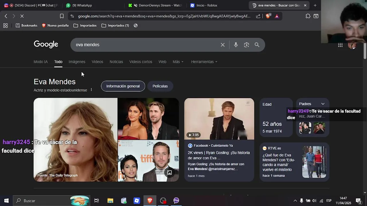Screen dimensions: 367x206
Task: Search by image with camera icon
Action: (x=247, y=45)
